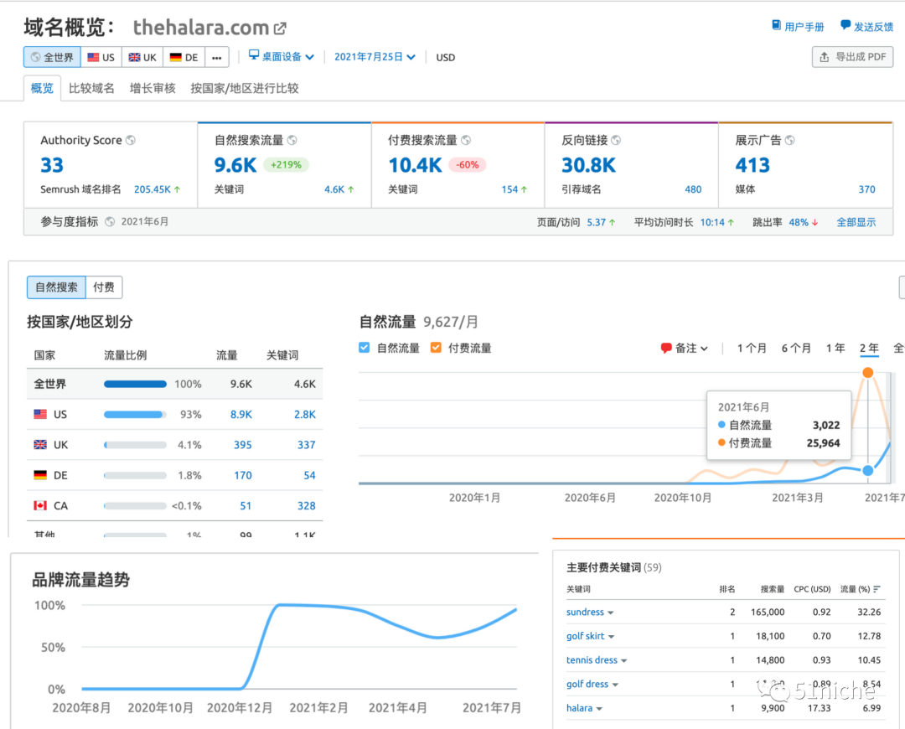The height and width of the screenshot is (729, 905).
Task: Select 6个月 chart range
Action: [796, 348]
